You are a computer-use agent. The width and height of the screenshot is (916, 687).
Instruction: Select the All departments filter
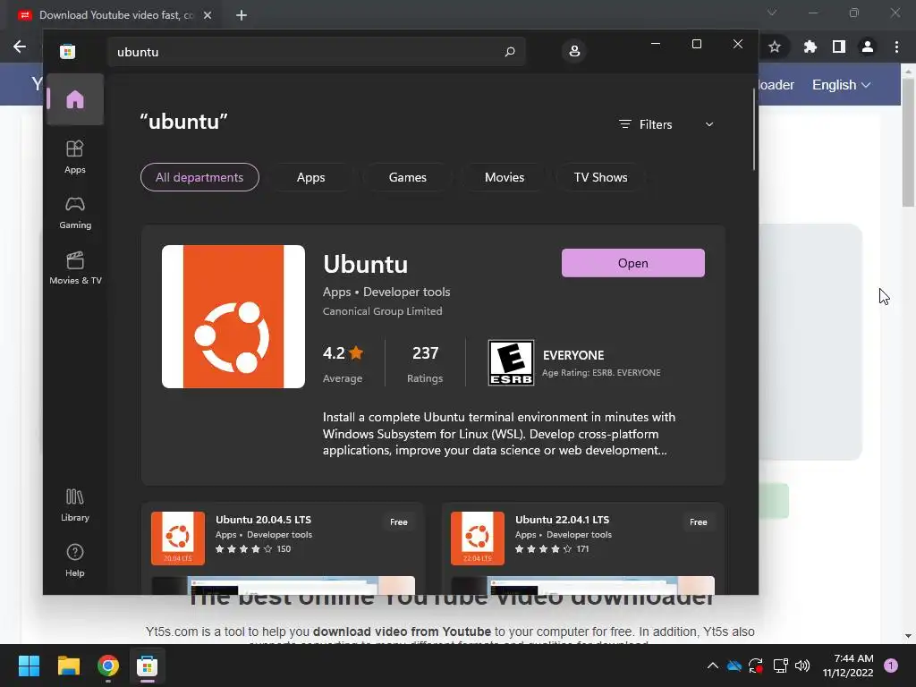coord(199,177)
